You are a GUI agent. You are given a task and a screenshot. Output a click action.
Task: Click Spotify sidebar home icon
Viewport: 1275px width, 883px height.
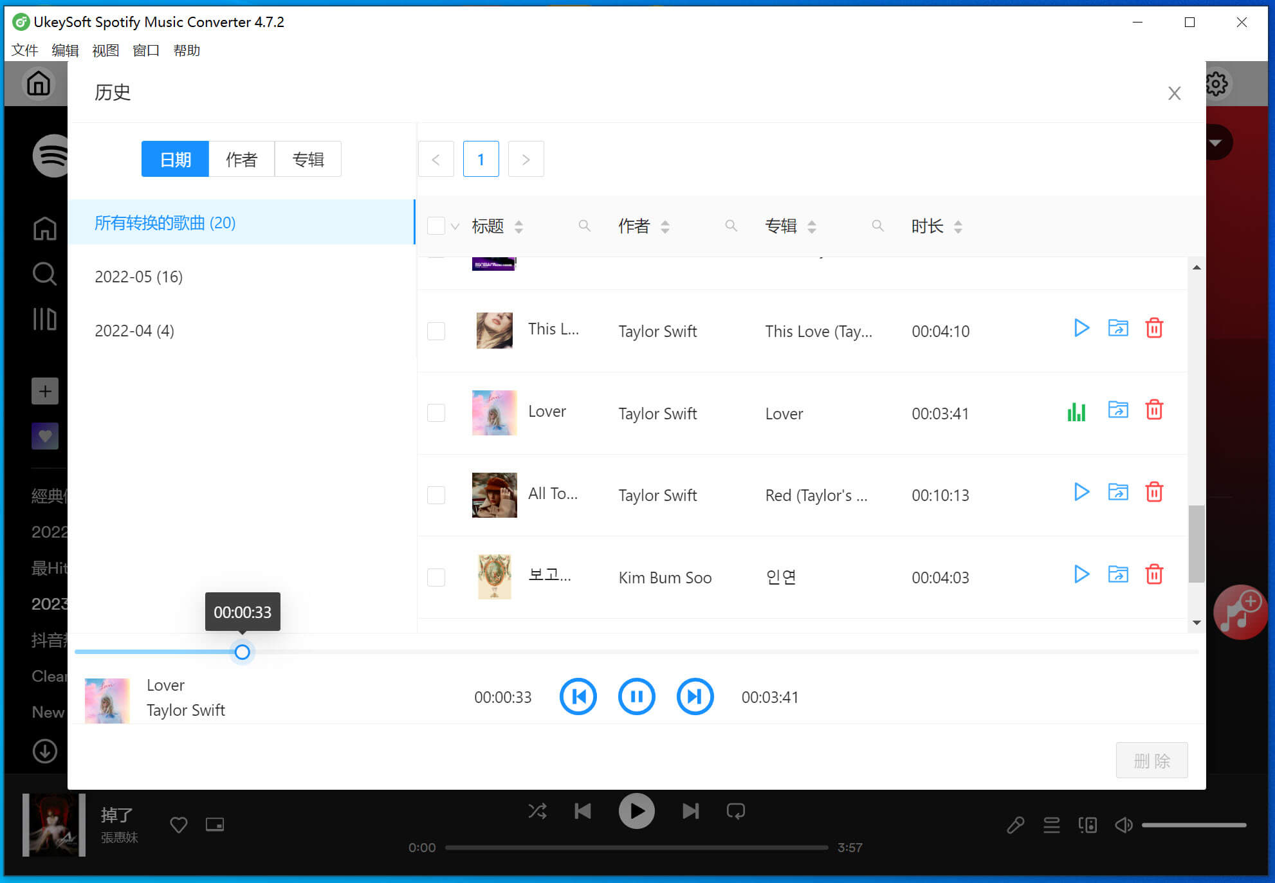44,228
